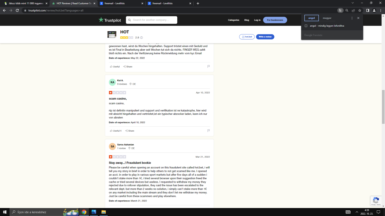Open translate popup options three-dot menu
The width and height of the screenshot is (385, 216).
[x=352, y=18]
